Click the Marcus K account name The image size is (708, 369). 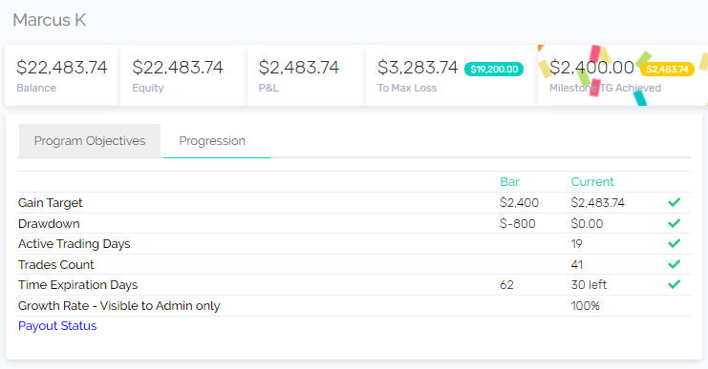[x=50, y=20]
